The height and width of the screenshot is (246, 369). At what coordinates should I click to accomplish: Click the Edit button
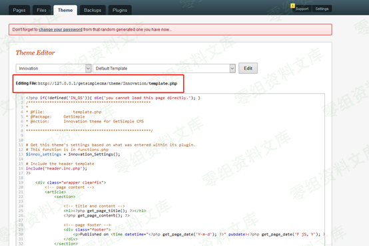click(x=248, y=68)
